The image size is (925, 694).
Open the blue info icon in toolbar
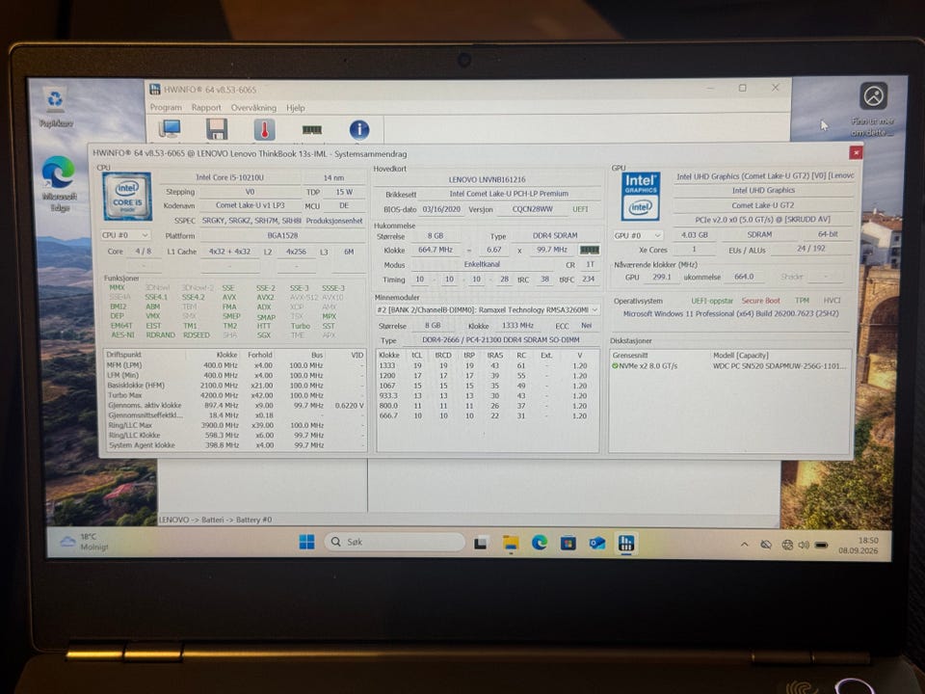pos(359,129)
